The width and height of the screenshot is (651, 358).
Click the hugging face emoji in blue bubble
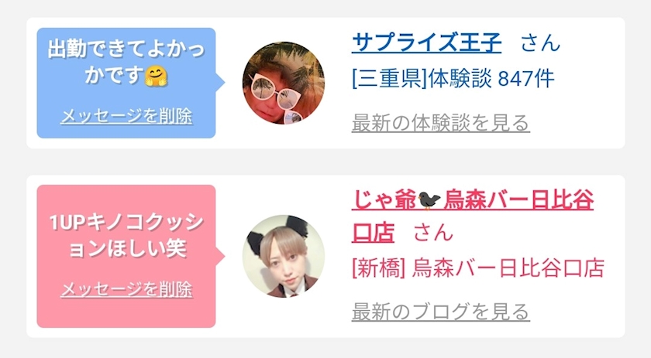tap(156, 77)
